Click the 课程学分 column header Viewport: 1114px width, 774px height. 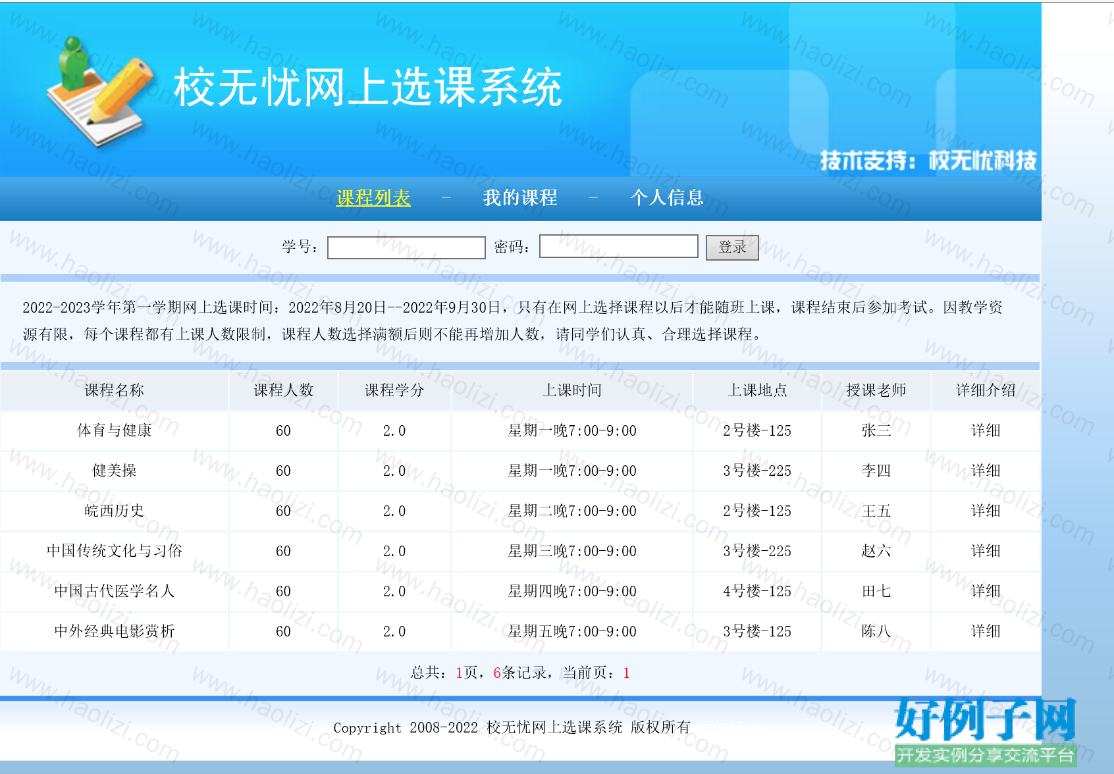point(394,390)
